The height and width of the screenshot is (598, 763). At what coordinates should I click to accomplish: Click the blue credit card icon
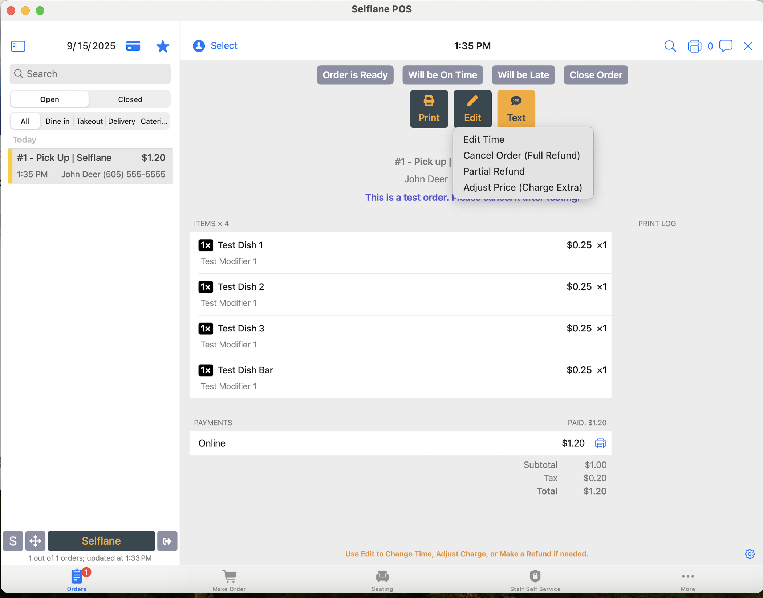click(x=133, y=46)
